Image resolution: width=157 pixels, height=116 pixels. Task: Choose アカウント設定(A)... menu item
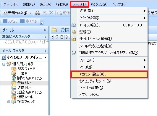coord(109,74)
